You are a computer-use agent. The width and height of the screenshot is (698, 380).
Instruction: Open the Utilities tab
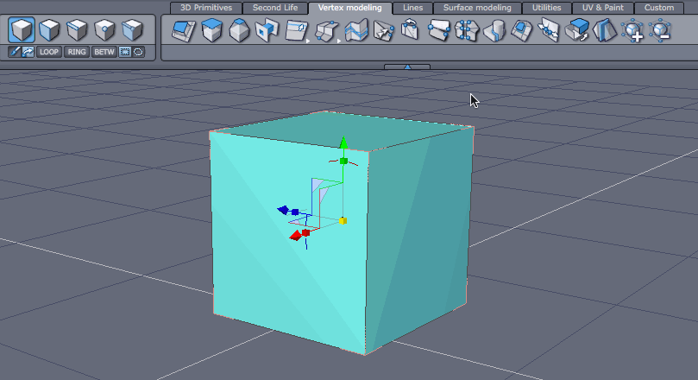click(547, 8)
